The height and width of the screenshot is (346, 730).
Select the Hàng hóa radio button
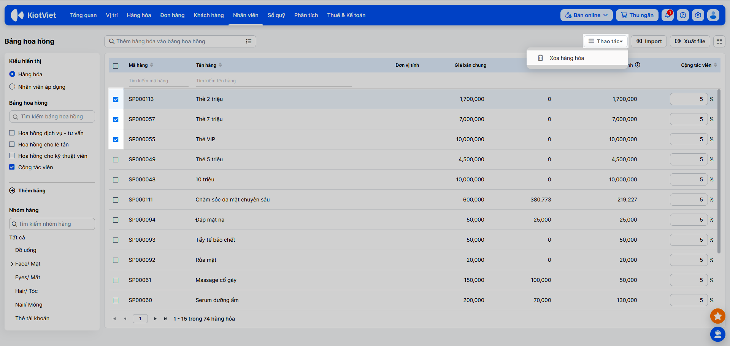point(12,74)
